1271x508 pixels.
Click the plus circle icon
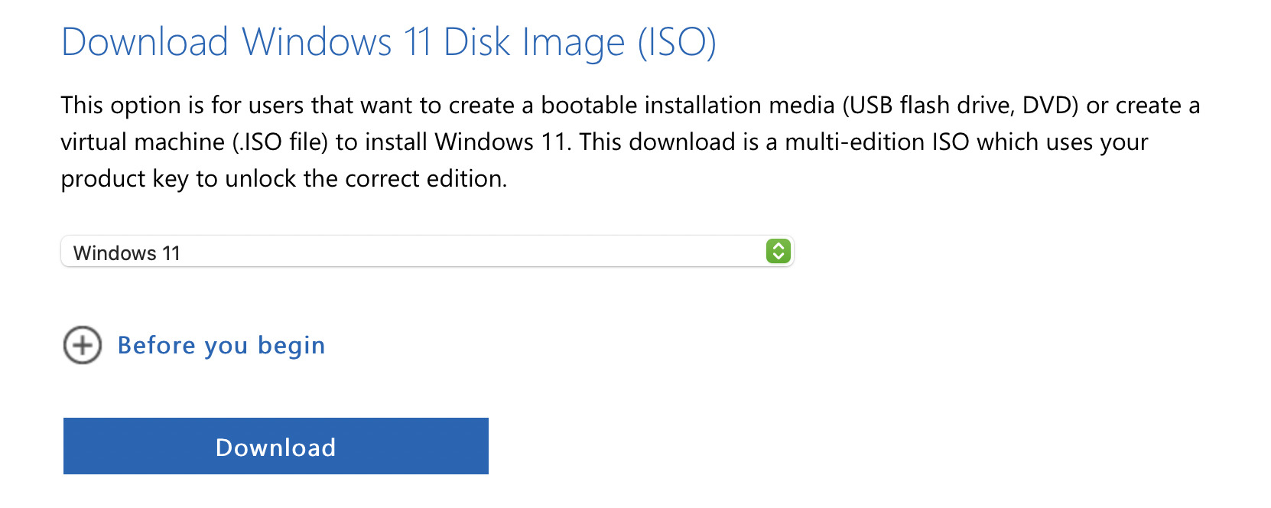83,346
